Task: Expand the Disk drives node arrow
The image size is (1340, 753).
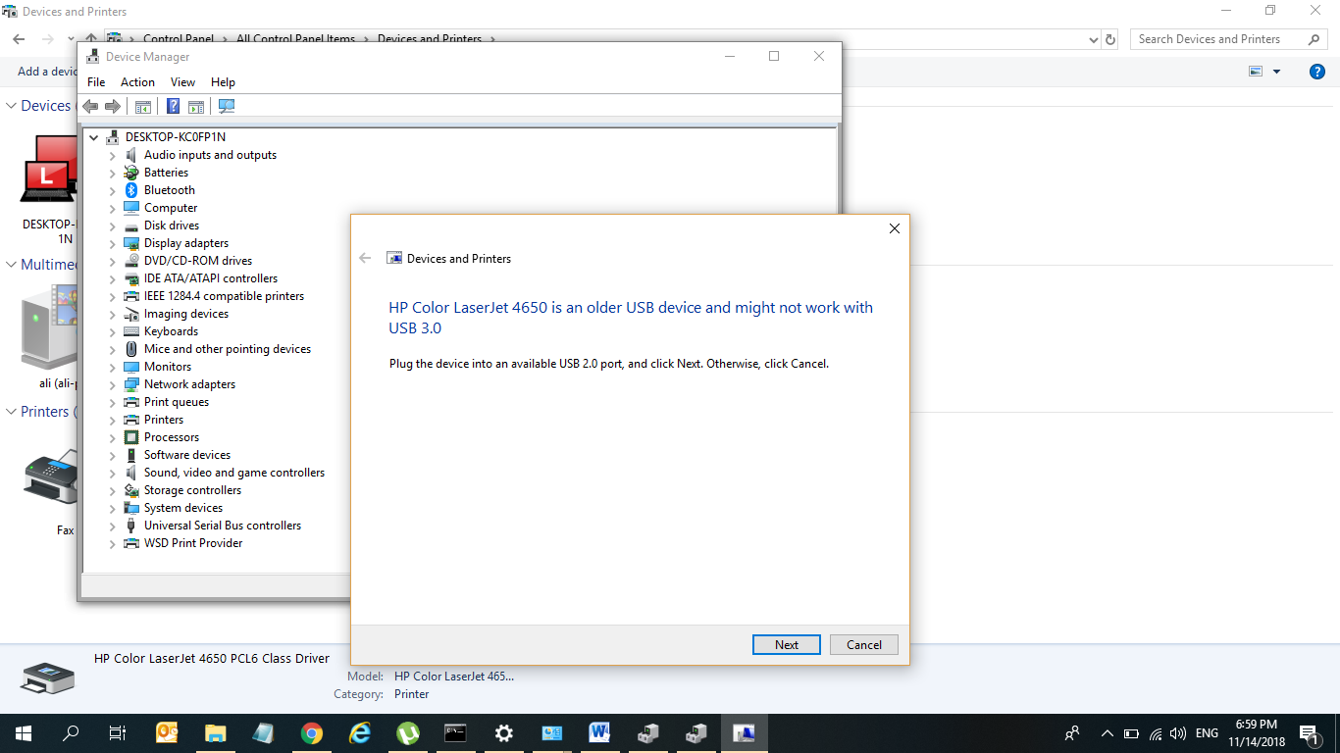Action: pyautogui.click(x=112, y=226)
